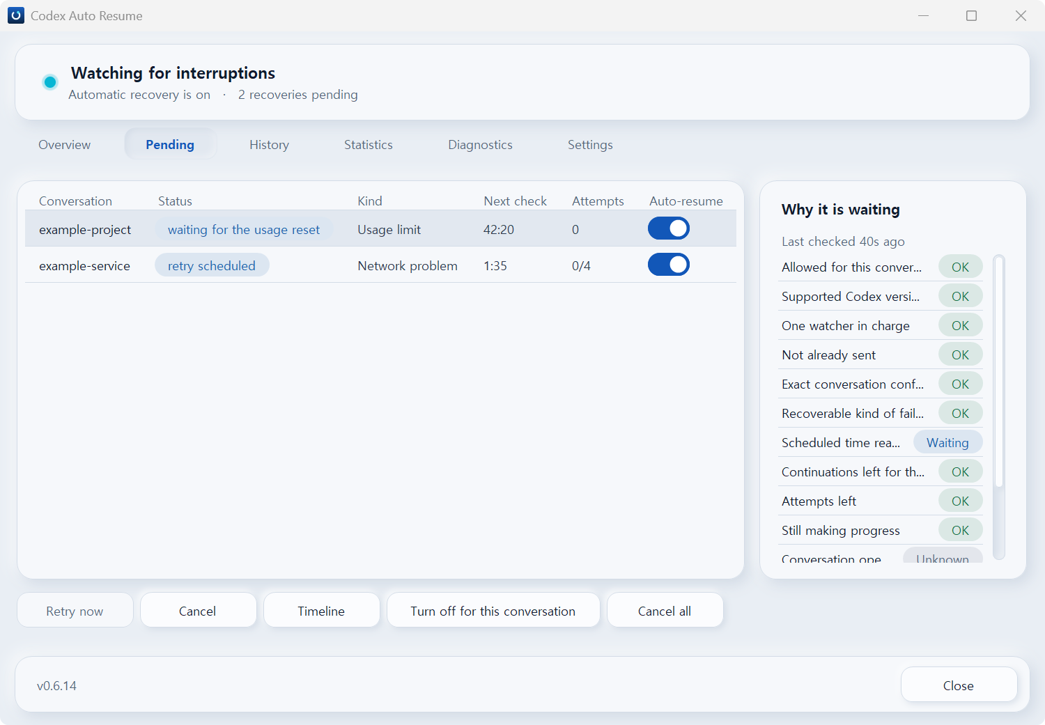Click the 1:35 next check value
Screen dimensions: 1045x725
(x=495, y=266)
